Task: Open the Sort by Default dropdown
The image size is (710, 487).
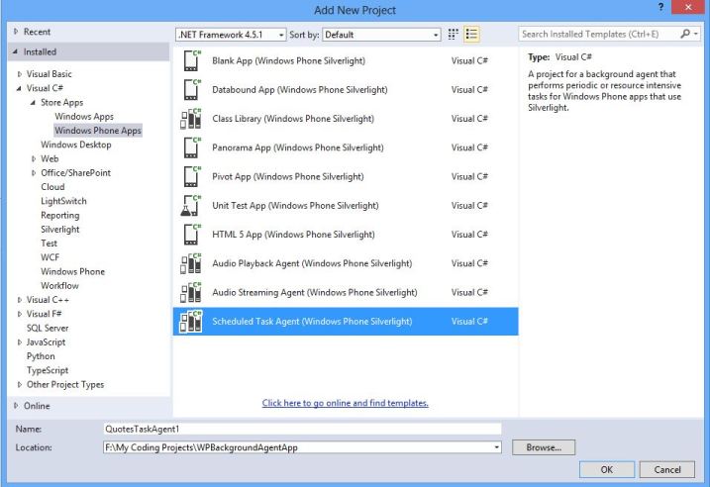Action: point(381,35)
